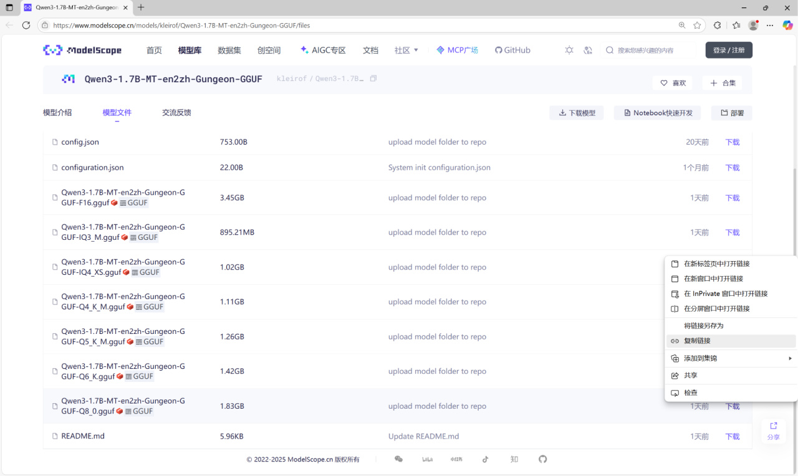Open the favorites list icon in toolbar
The width and height of the screenshot is (798, 476).
[x=736, y=26]
